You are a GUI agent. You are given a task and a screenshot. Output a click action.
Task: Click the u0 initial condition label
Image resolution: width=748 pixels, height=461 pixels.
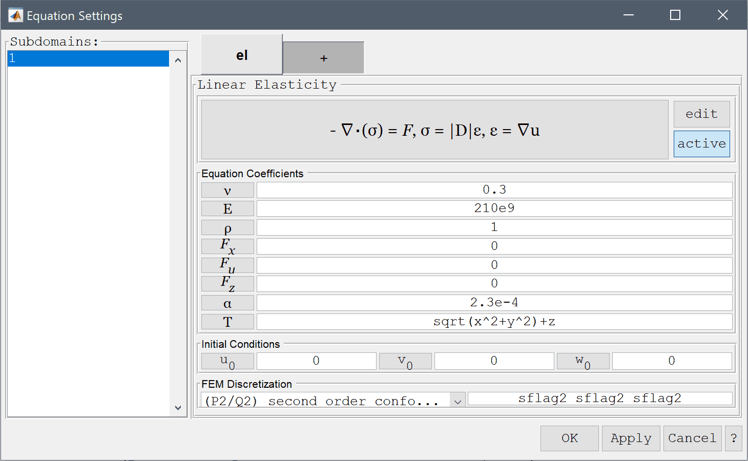pyautogui.click(x=227, y=361)
